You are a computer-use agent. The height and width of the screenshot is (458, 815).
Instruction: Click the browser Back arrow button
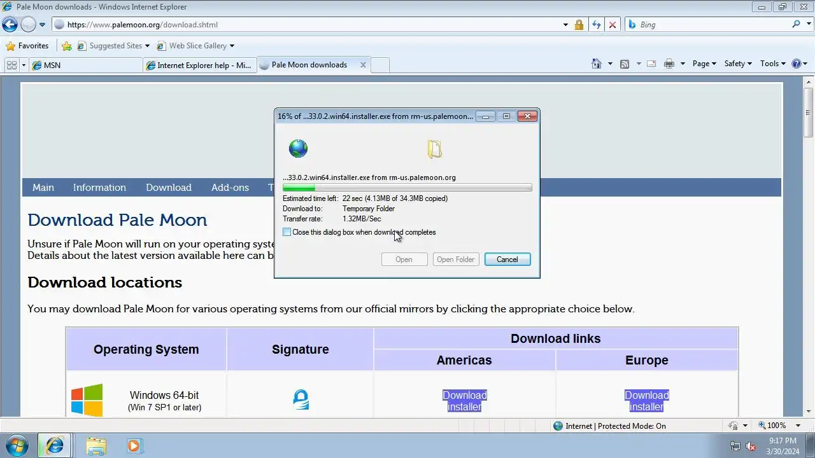click(x=10, y=25)
